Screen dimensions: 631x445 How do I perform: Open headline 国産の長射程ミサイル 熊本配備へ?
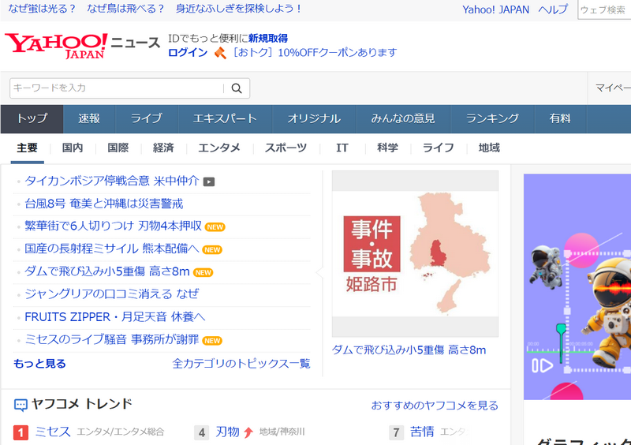pos(112,249)
